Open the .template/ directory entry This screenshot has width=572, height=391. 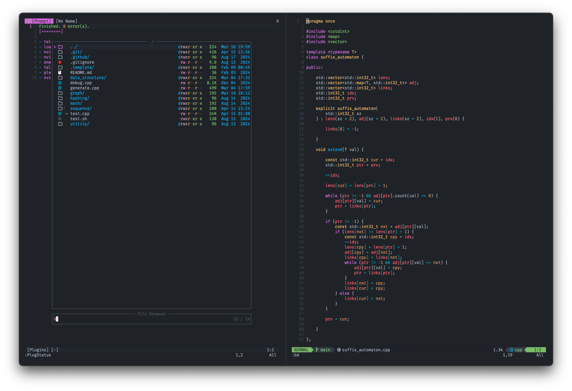coord(82,67)
